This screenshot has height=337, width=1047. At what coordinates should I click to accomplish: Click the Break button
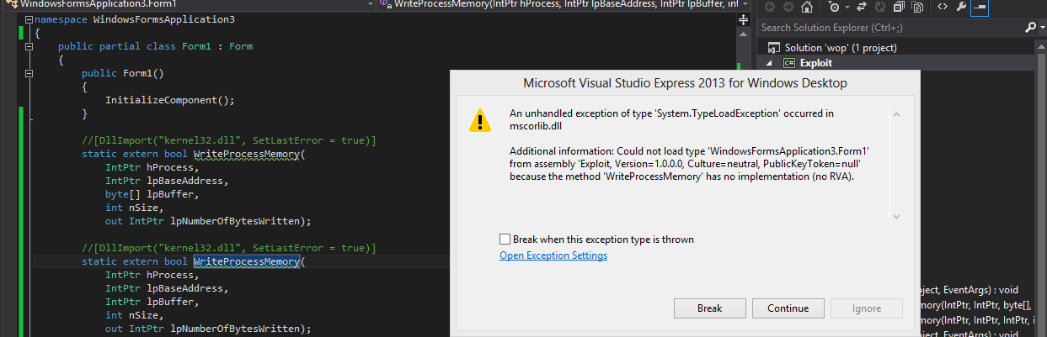[710, 308]
